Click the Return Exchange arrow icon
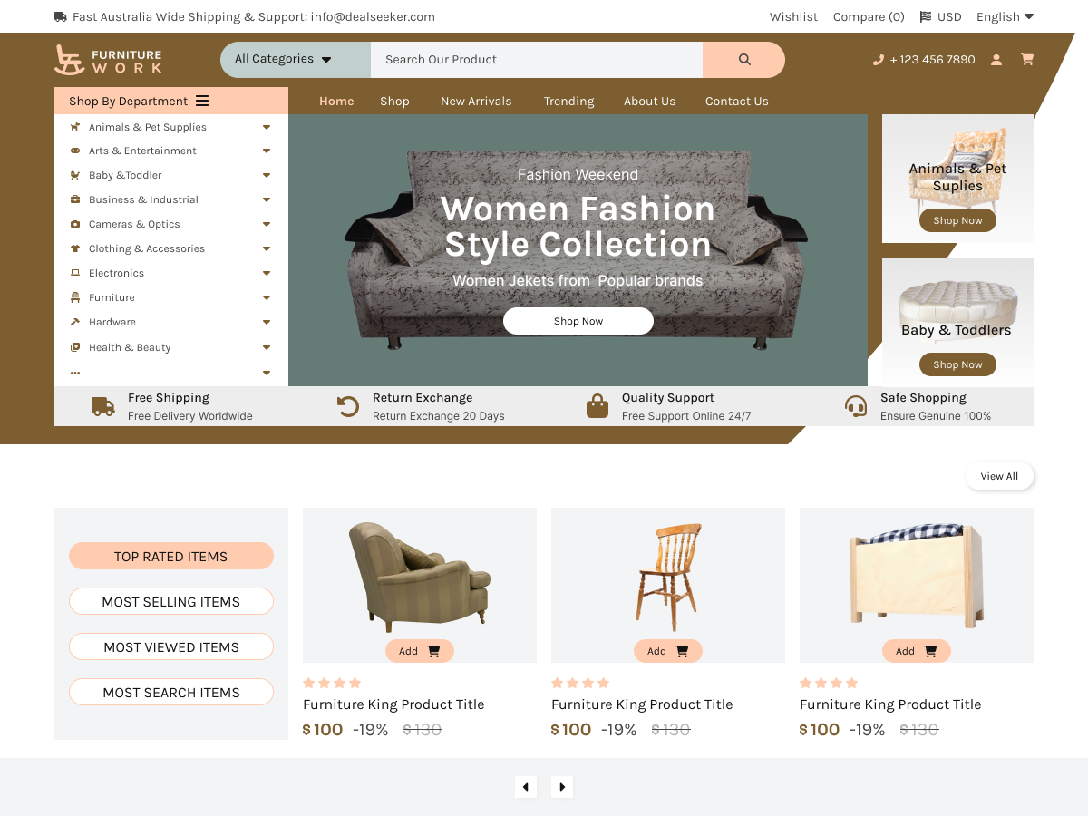1088x816 pixels. 348,404
